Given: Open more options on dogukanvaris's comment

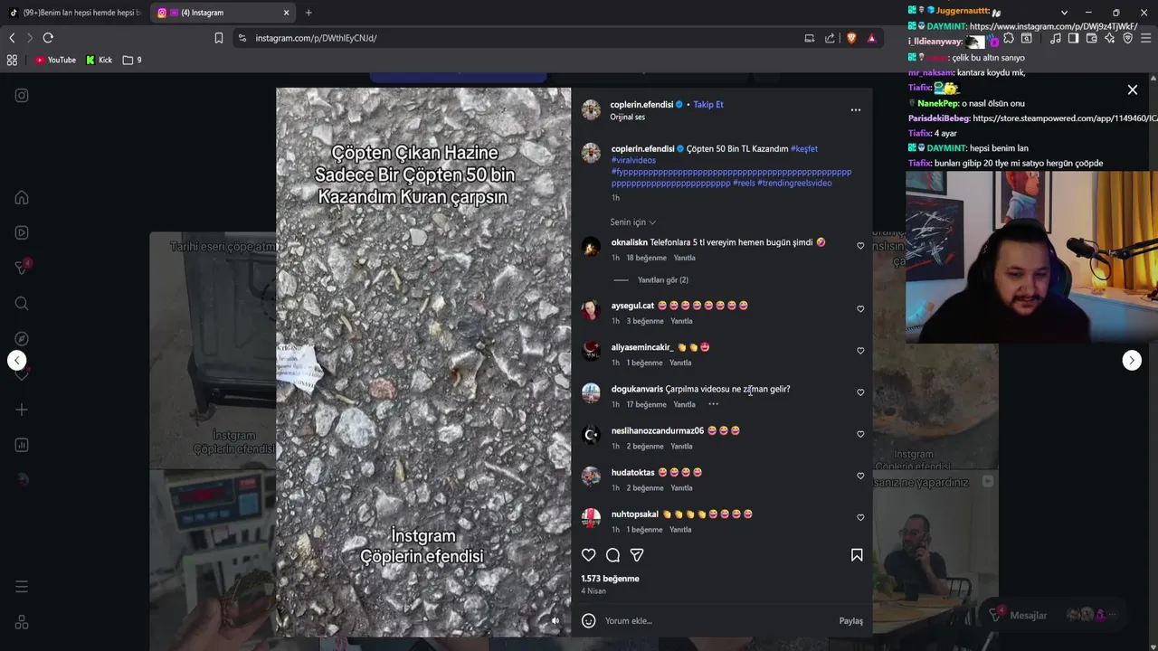Looking at the screenshot, I should coord(713,404).
